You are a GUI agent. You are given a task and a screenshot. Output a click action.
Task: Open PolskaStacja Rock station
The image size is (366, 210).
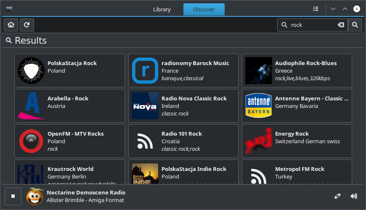69,71
